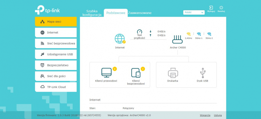Click the Połączony status text

point(128,108)
